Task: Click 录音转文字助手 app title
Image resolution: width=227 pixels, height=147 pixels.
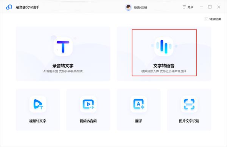Action: click(28, 8)
